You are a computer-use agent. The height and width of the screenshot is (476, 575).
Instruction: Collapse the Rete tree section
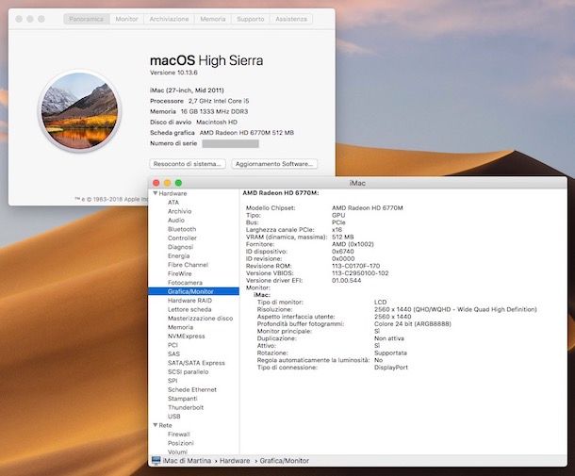(x=156, y=425)
